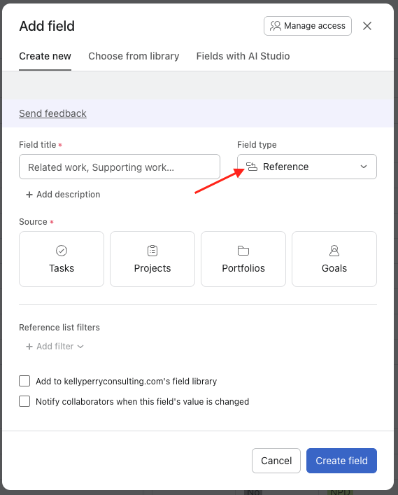The image size is (398, 495).
Task: Choose the Tasks source label
Action: click(62, 268)
